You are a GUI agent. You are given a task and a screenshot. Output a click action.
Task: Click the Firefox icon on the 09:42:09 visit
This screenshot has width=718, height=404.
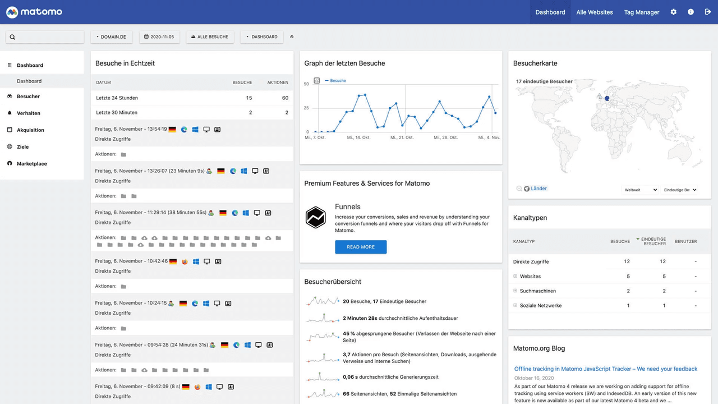point(197,387)
